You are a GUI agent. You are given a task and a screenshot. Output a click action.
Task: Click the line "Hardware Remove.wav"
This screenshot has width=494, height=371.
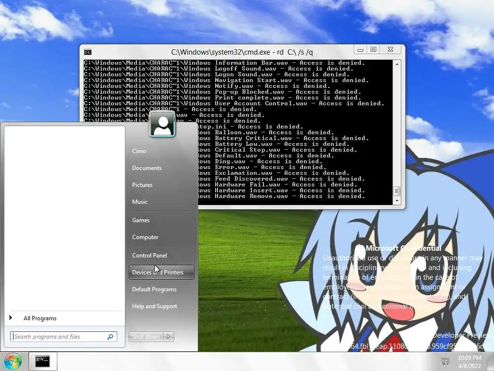point(282,196)
